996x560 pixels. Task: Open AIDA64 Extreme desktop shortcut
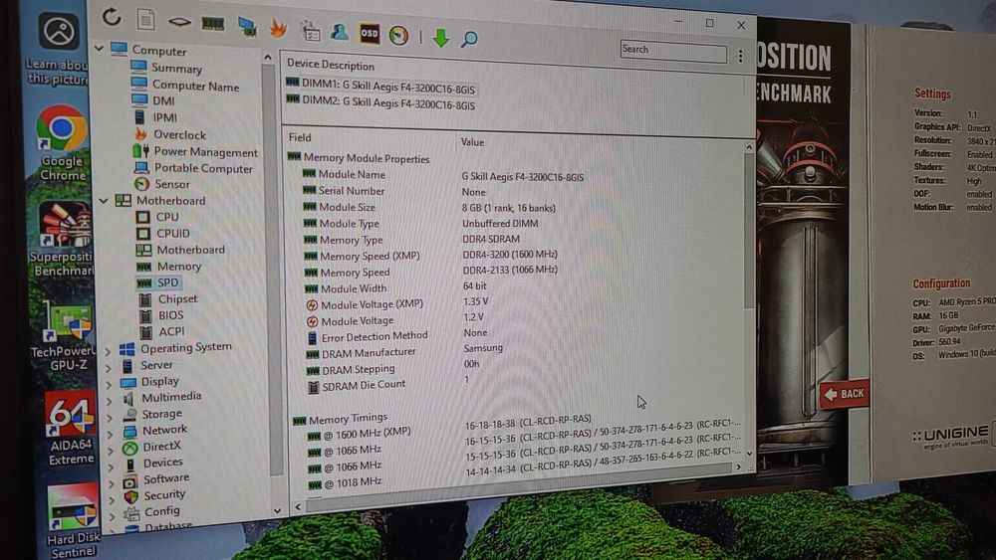pos(70,428)
